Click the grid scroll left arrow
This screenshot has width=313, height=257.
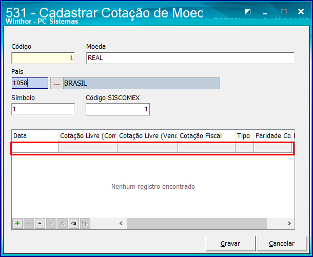(121, 223)
